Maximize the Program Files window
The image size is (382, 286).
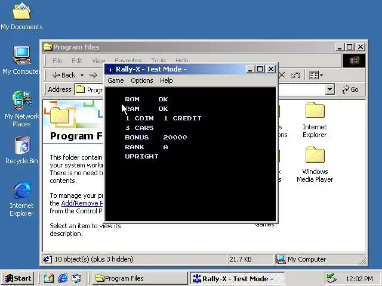(x=350, y=47)
